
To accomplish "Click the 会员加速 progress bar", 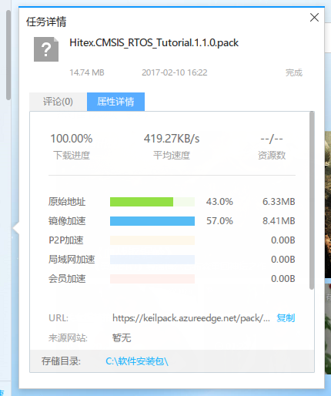I will (152, 279).
